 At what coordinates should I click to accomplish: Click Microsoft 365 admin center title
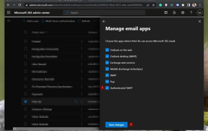coord(32,13)
